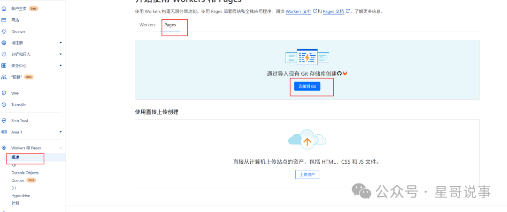Open the KV sidebar item
This screenshot has height=212, width=507.
[x=14, y=165]
